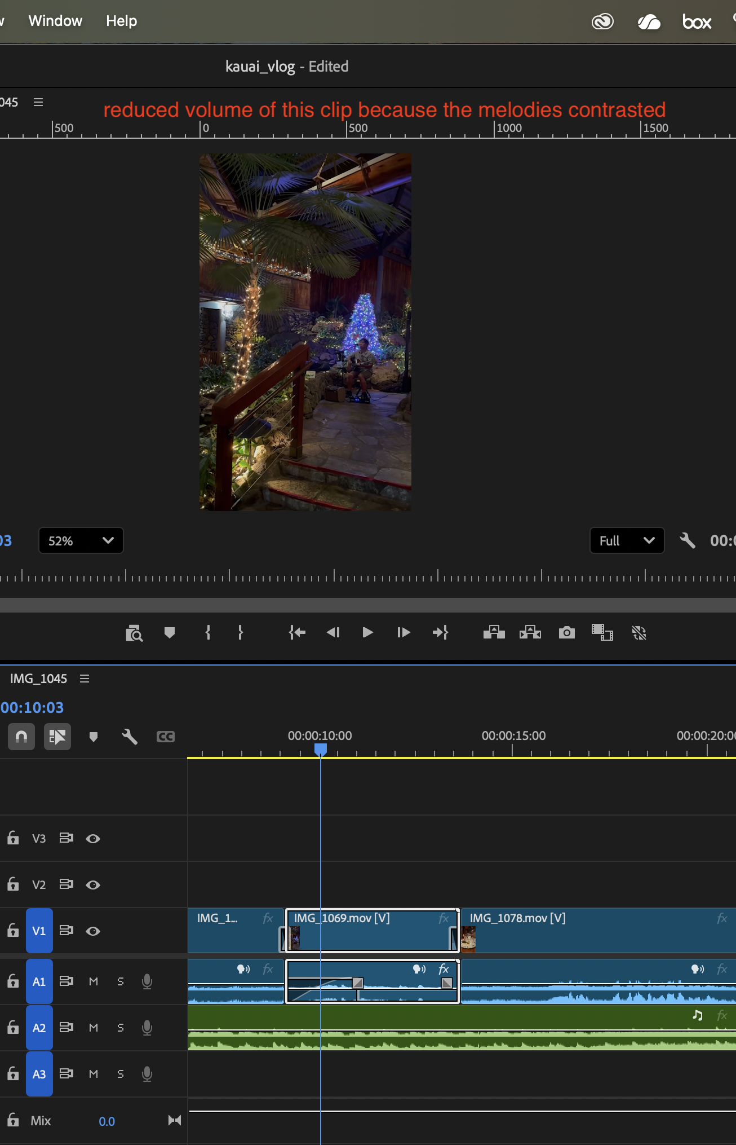Toggle lock on track V2
Image resolution: width=736 pixels, height=1145 pixels.
pyautogui.click(x=13, y=884)
